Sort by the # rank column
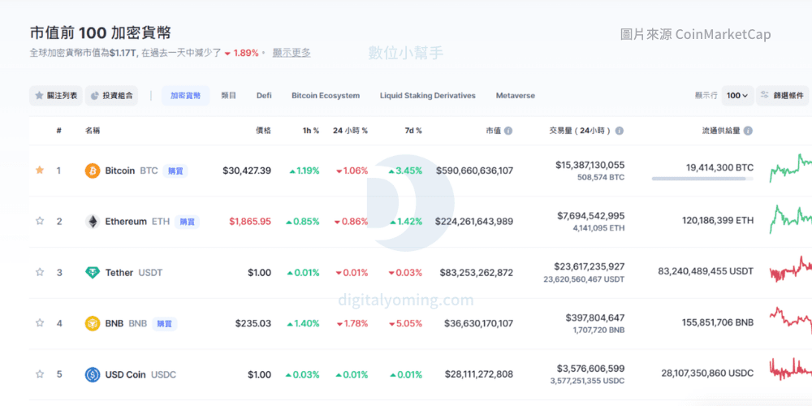This screenshot has height=406, width=812. click(59, 131)
